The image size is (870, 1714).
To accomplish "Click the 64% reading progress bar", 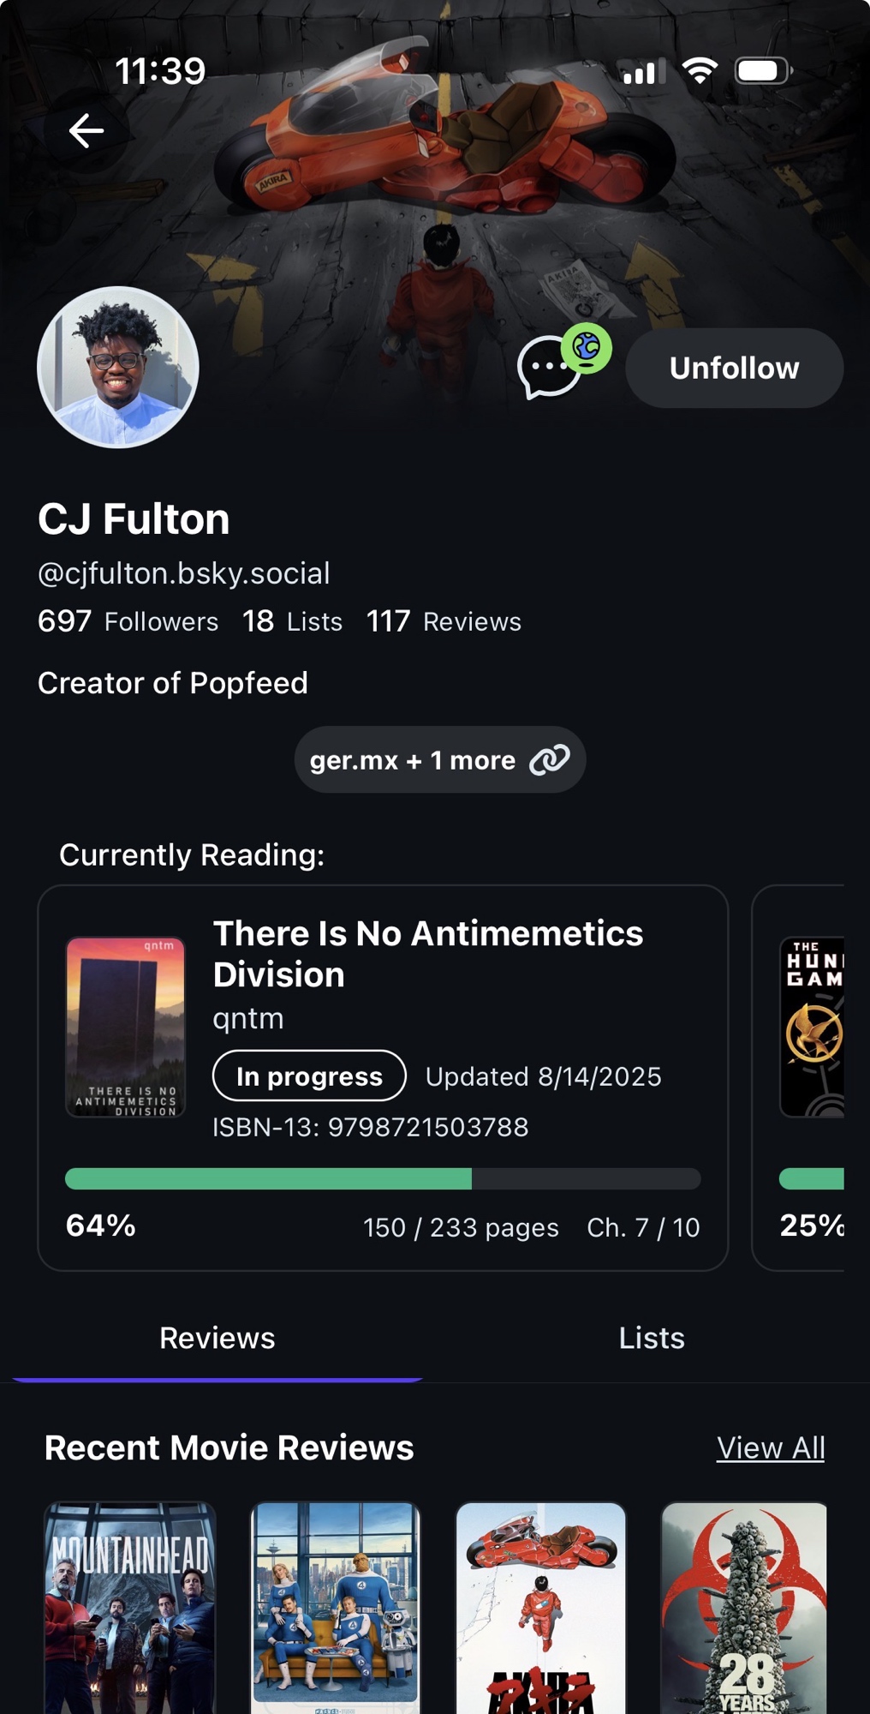I will pos(383,1179).
